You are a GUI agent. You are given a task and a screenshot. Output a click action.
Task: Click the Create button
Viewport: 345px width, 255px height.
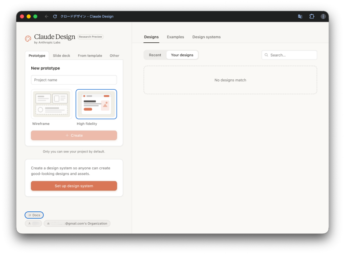(x=74, y=135)
